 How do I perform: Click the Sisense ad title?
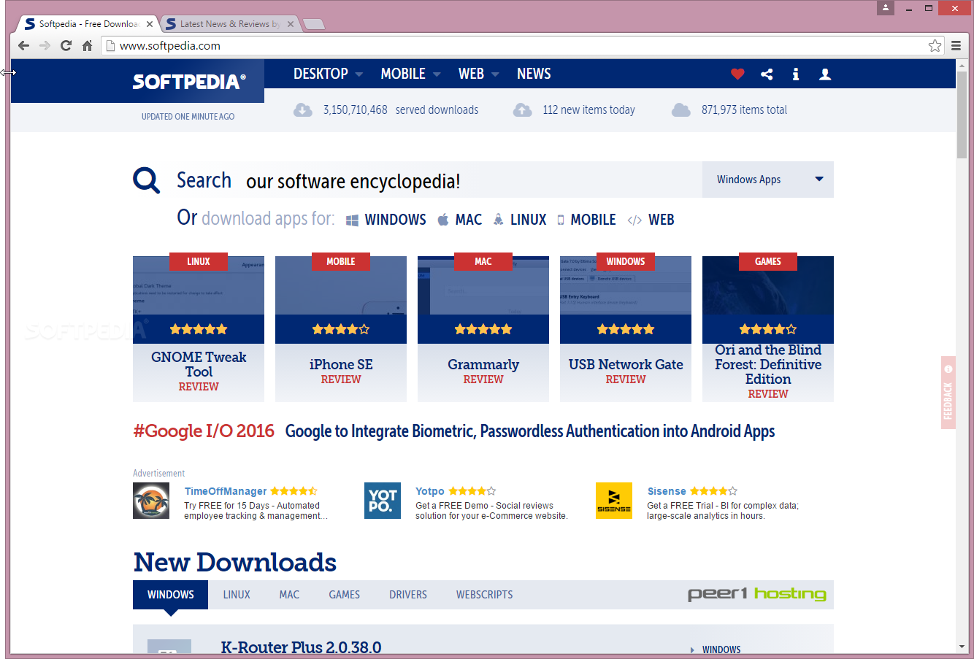coord(667,491)
